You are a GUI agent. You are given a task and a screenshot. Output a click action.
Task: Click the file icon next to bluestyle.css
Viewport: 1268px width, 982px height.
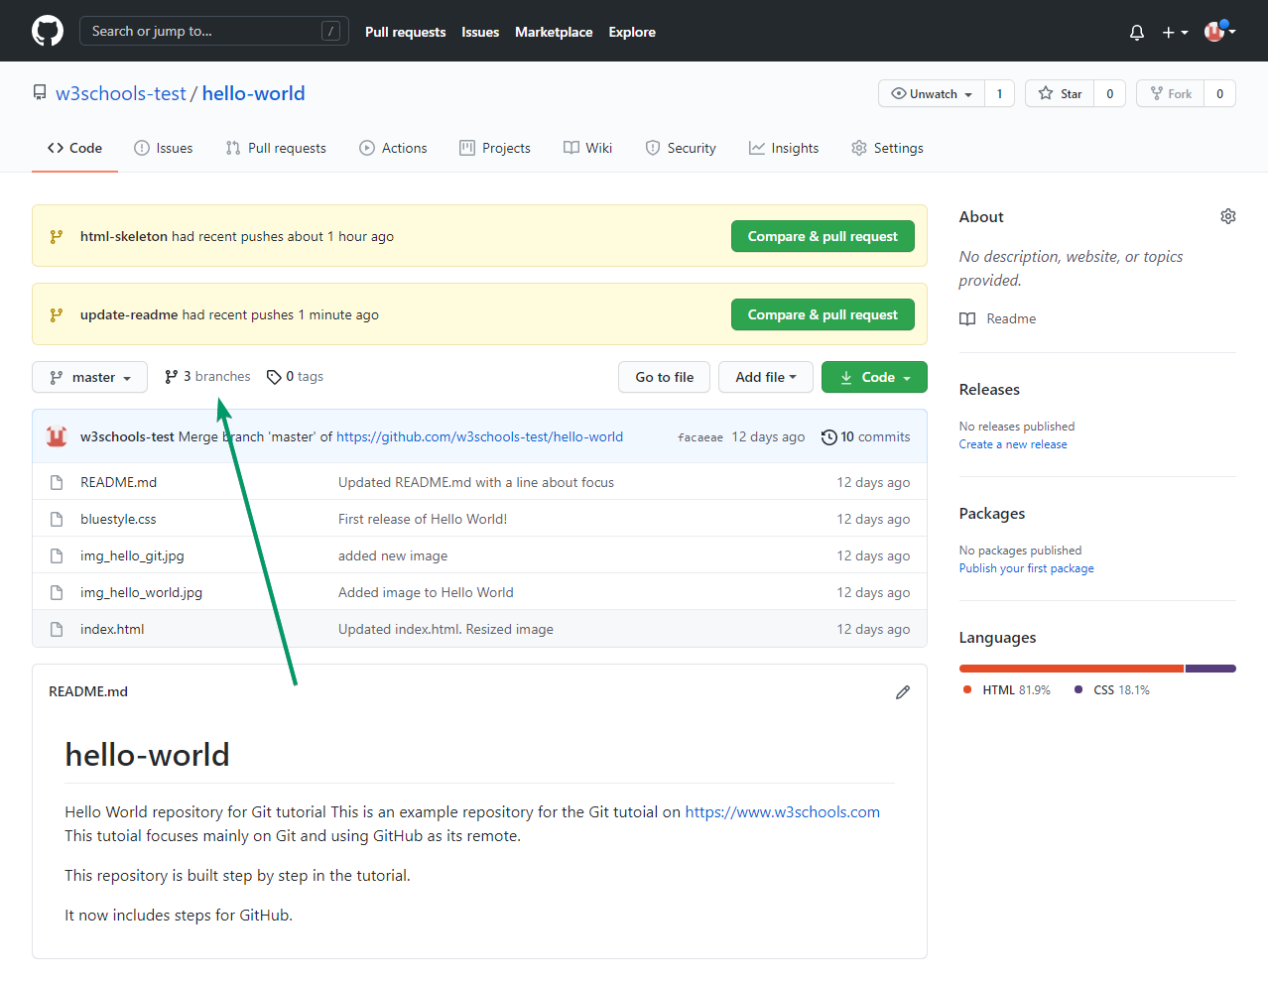(x=56, y=518)
